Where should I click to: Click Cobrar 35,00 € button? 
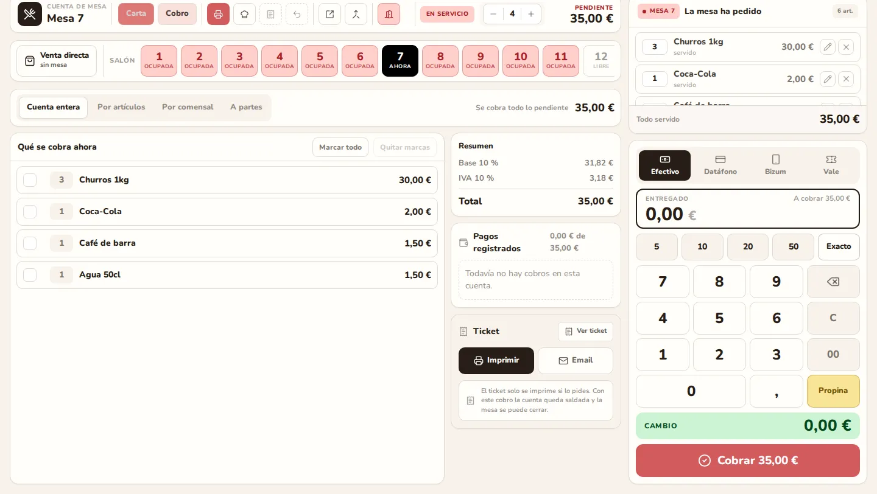(748, 461)
